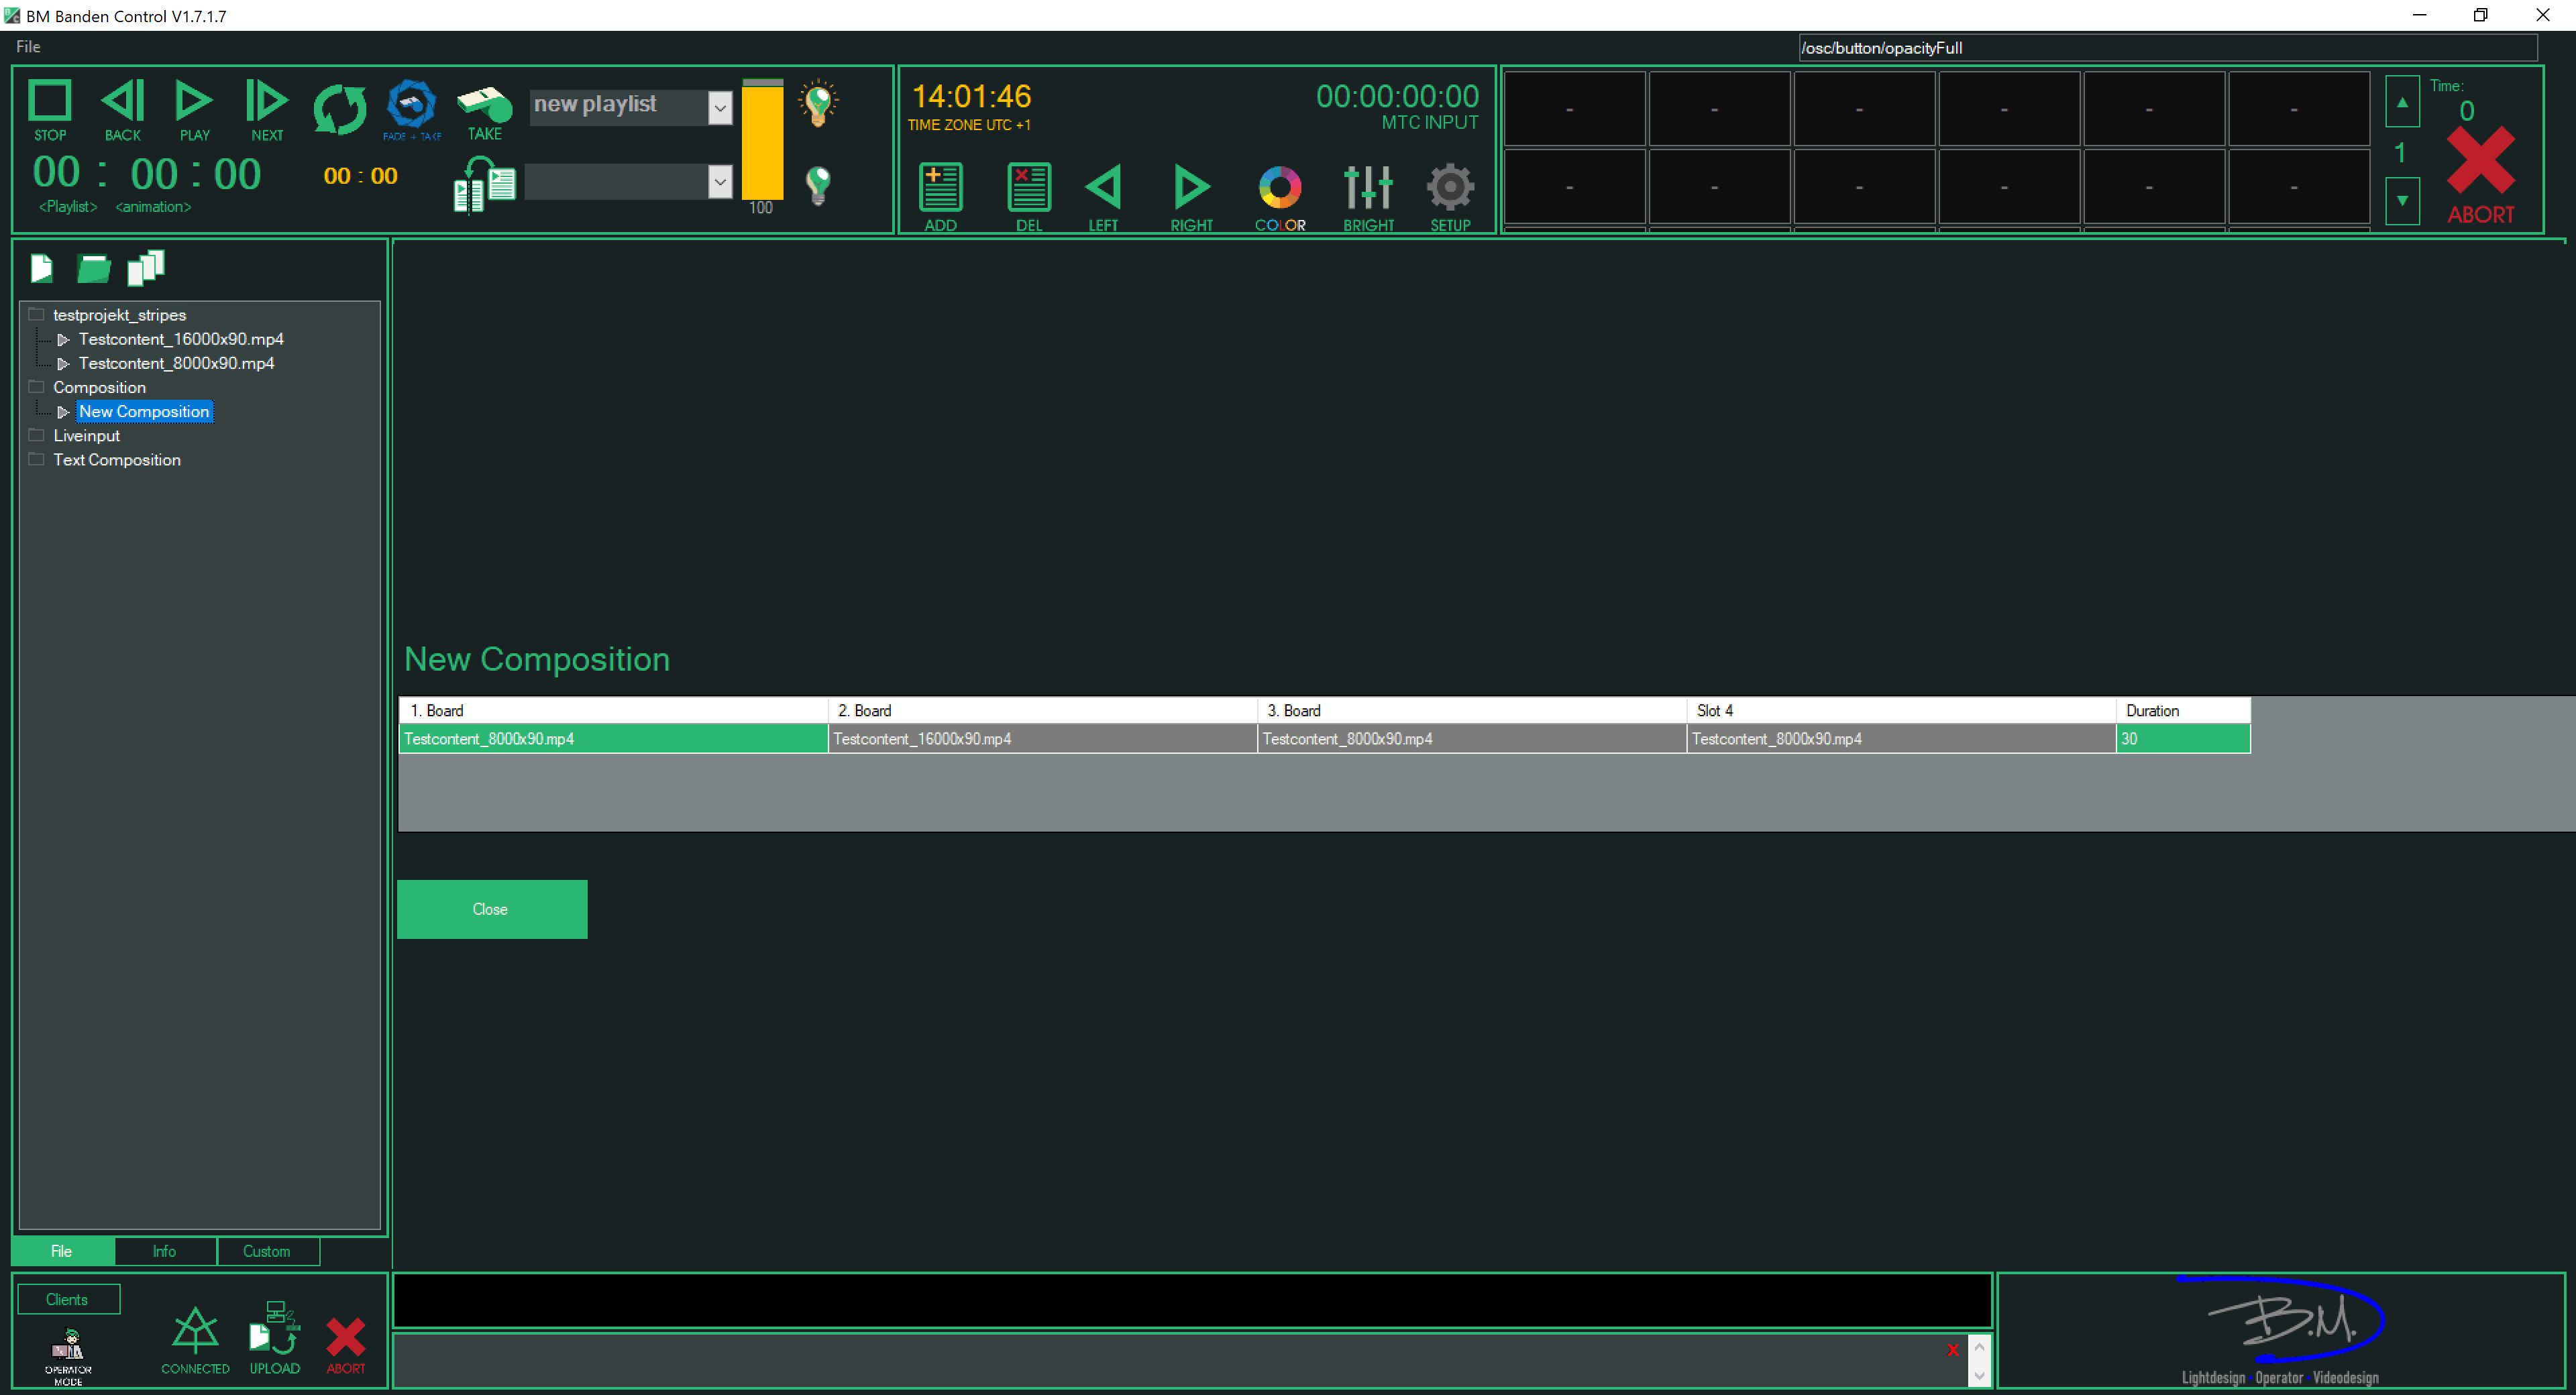Click the ADD playlist entry icon
The image size is (2576, 1395).
click(x=940, y=188)
